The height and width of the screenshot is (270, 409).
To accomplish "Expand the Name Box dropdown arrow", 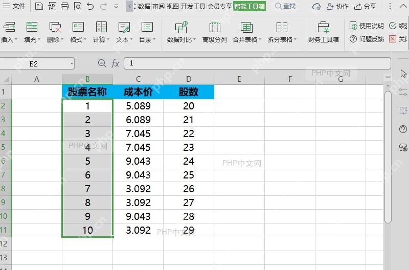I will [x=72, y=63].
